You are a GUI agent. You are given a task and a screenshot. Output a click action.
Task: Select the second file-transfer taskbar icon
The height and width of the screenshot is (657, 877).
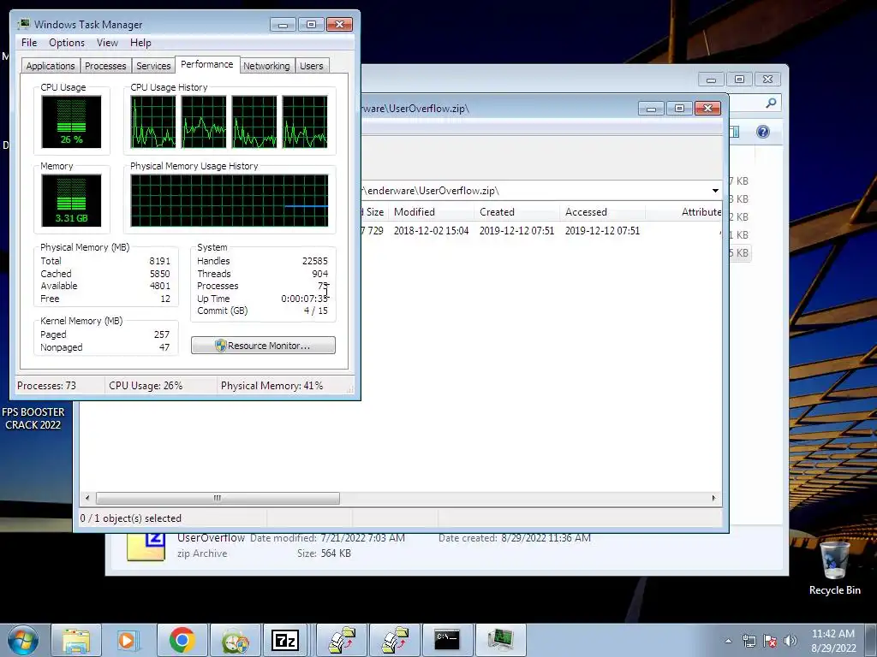(x=394, y=640)
